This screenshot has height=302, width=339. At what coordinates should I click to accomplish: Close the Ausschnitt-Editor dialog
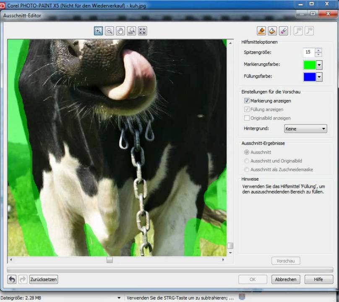pos(328,13)
